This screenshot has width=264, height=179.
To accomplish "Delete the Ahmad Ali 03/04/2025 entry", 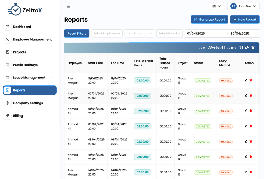I will [x=251, y=126].
